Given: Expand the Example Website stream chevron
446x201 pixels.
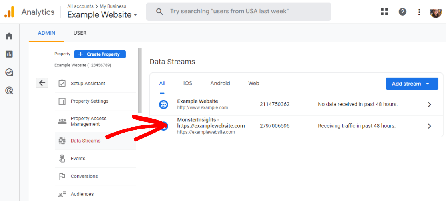Looking at the screenshot, I should (430, 105).
